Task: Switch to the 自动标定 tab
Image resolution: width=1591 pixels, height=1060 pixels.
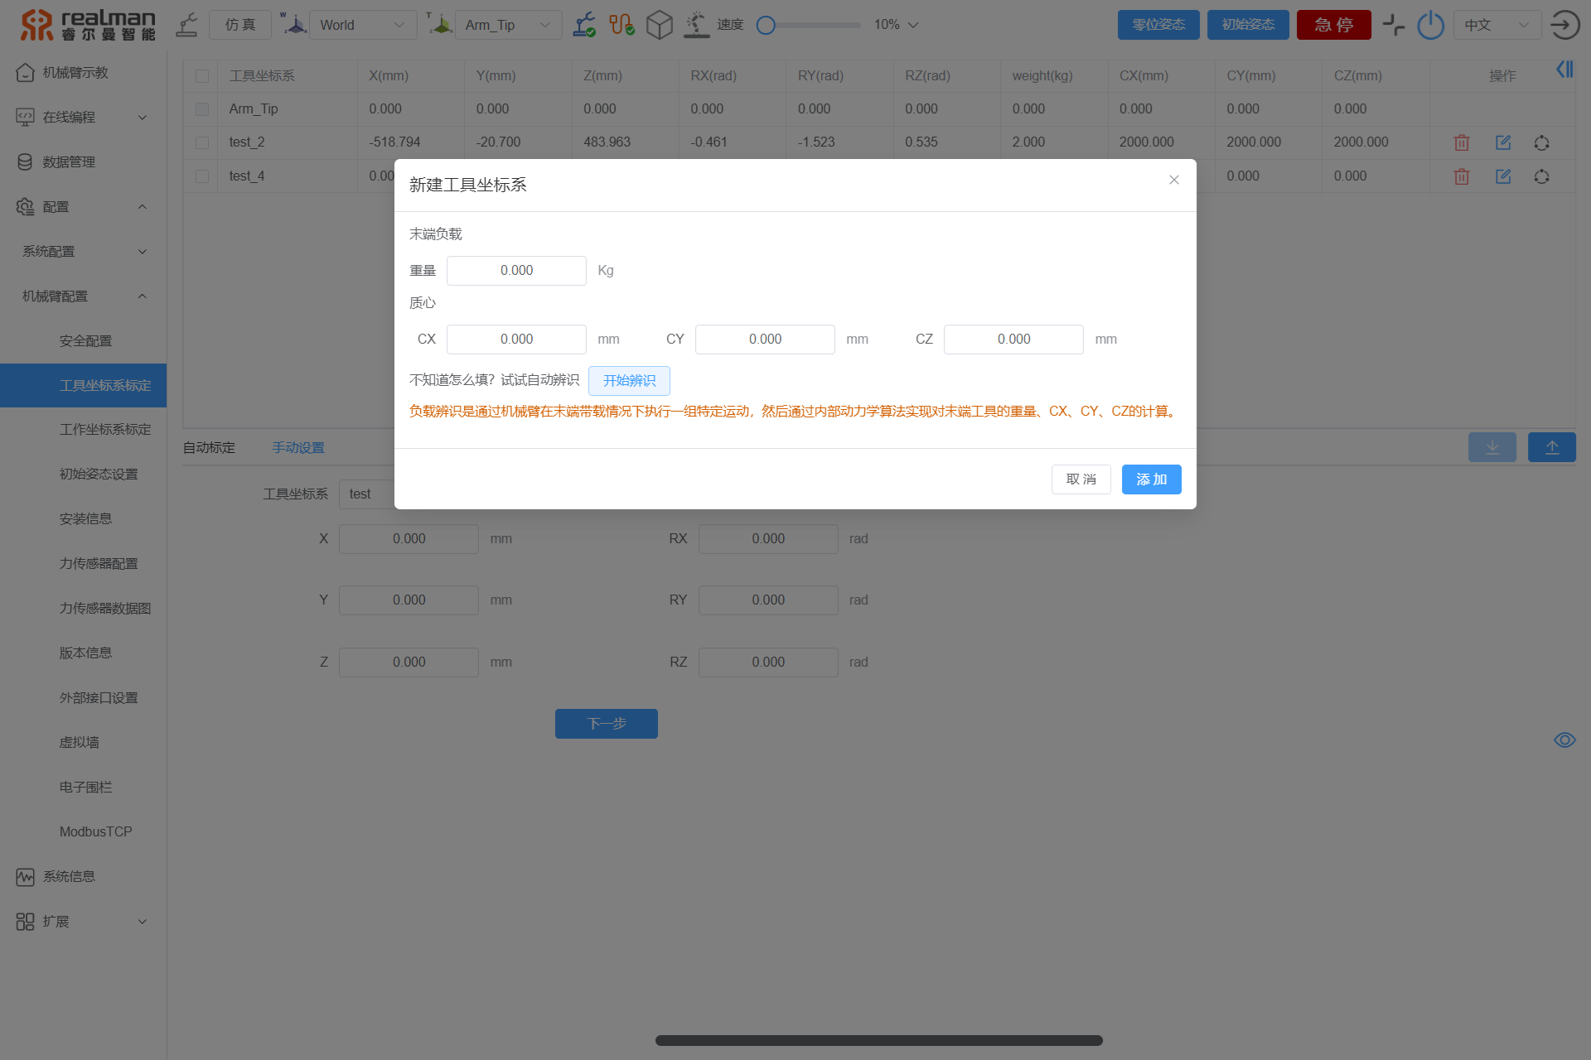Action: tap(209, 448)
